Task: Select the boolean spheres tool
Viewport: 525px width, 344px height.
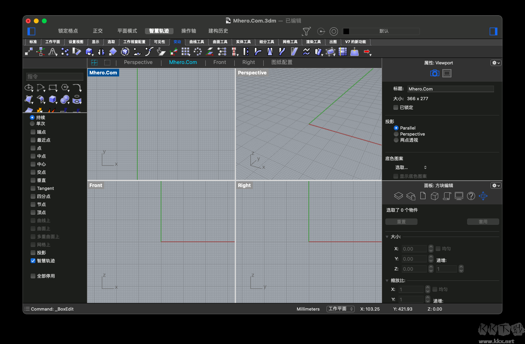Action: 65,99
